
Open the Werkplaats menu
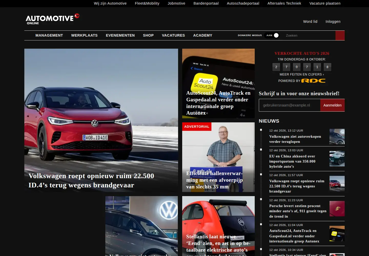pos(84,35)
